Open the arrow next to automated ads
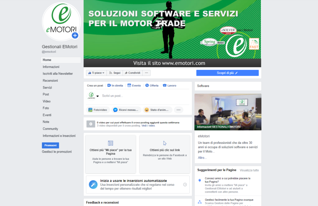318x206 pixels. 185,185
